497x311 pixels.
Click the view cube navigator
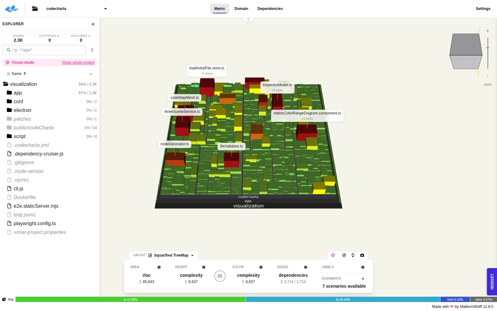tap(466, 51)
